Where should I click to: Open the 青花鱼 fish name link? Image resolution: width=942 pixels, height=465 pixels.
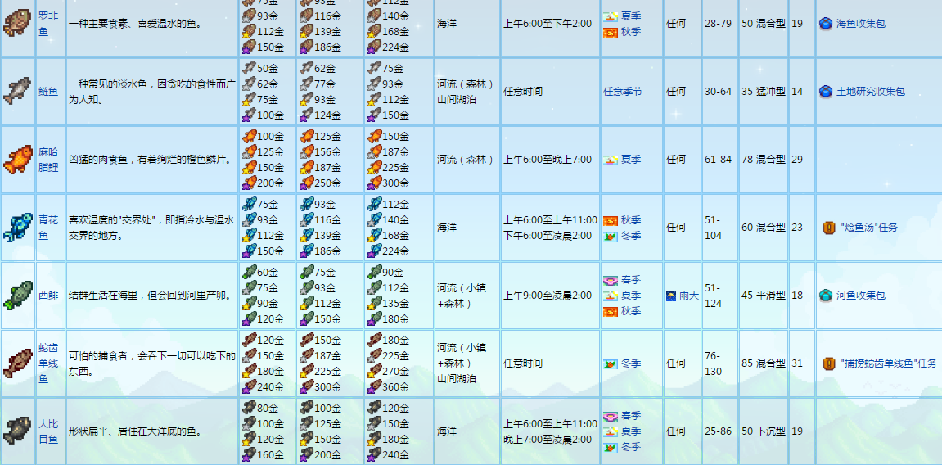pyautogui.click(x=48, y=227)
